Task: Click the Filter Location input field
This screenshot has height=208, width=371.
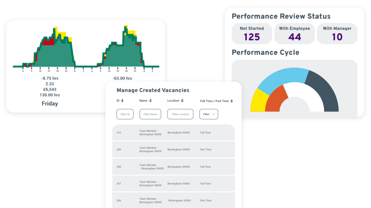Action: [180, 114]
